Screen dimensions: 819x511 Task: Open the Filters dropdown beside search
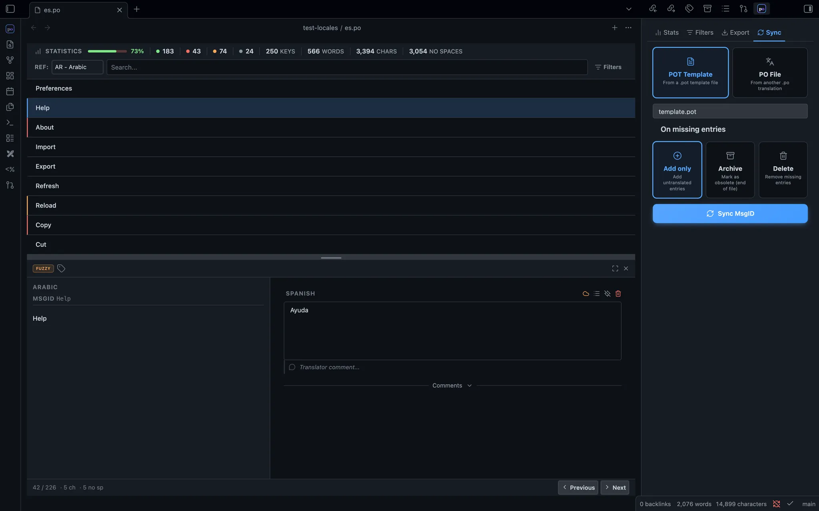608,67
